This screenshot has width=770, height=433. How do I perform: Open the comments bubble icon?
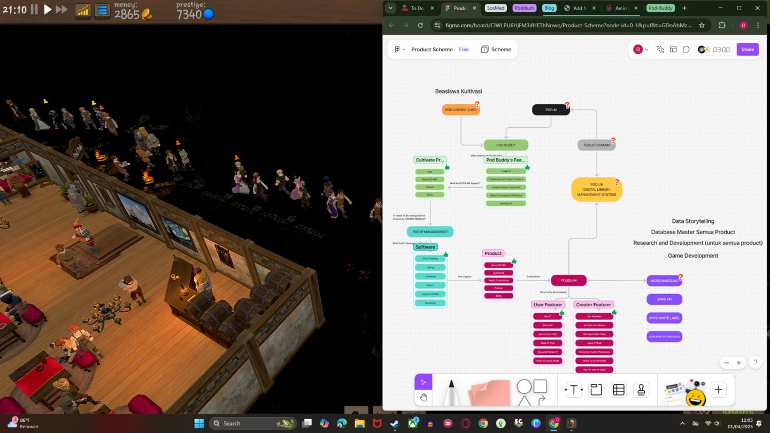686,49
